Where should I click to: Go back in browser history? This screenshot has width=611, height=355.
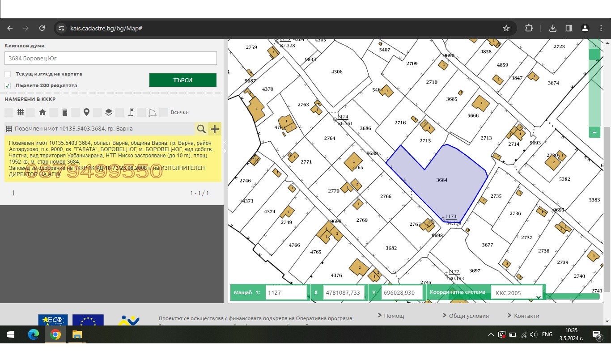pyautogui.click(x=10, y=28)
